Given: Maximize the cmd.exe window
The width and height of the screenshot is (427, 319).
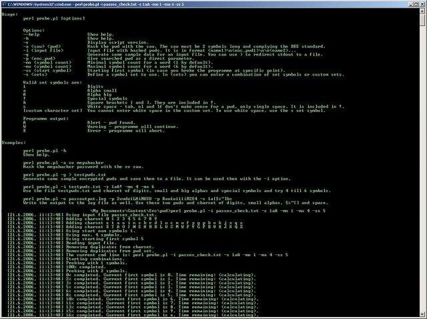Looking at the screenshot, I should (x=416, y=5).
